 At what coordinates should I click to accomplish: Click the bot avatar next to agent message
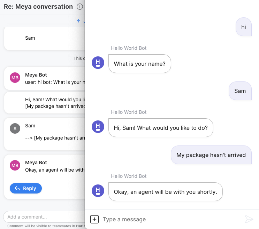pos(98,191)
